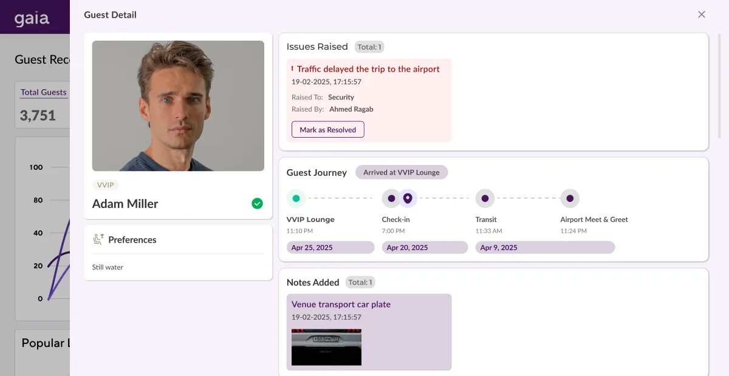
Task: Expand the Issues Raised section
Action: 317,46
